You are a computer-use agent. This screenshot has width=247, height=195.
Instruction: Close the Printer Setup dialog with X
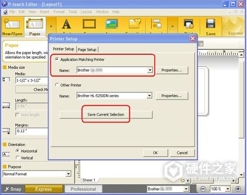193,39
